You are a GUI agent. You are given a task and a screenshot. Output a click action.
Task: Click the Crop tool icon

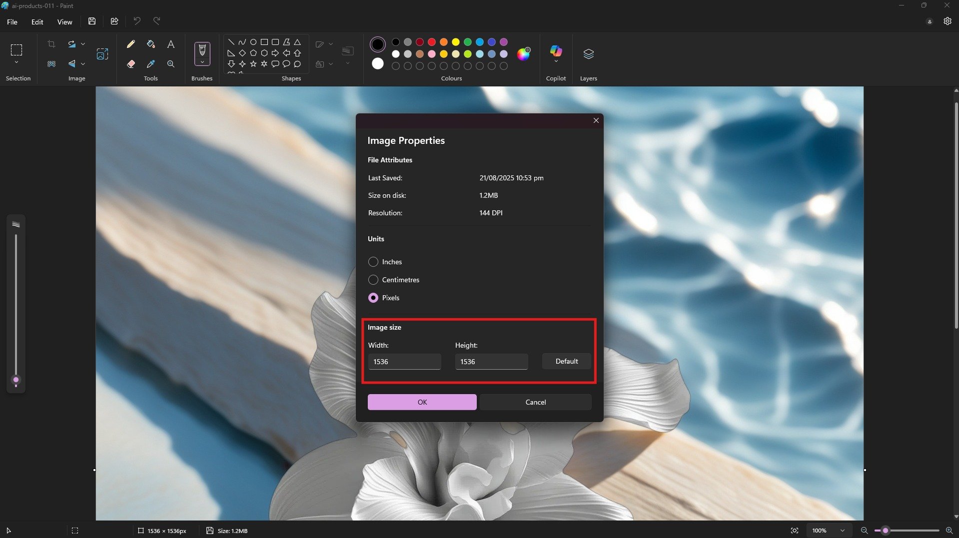[x=51, y=44]
